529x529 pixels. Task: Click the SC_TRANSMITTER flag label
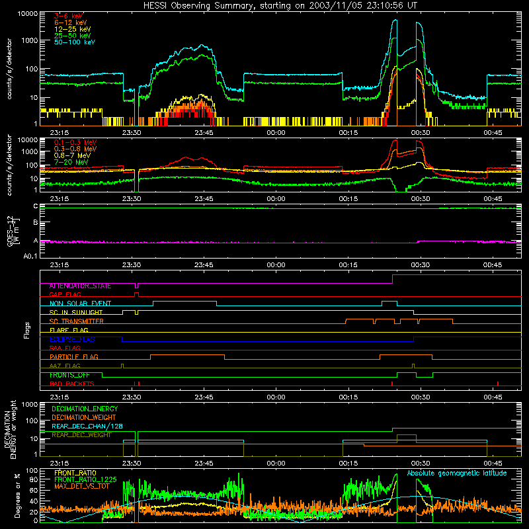[x=77, y=321]
